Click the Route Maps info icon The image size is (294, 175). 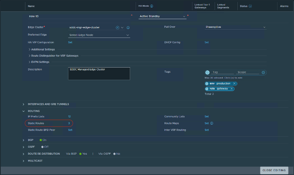click(212, 123)
